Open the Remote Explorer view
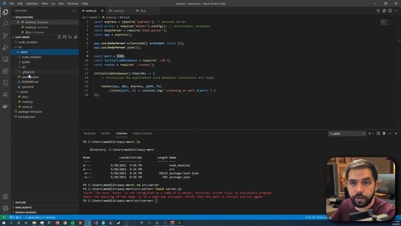Image resolution: width=401 pixels, height=226 pixels. tap(6, 59)
